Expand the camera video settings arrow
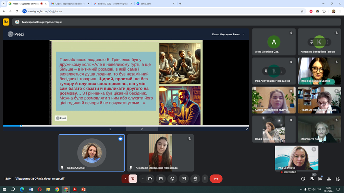The height and width of the screenshot is (193, 344). pyautogui.click(x=143, y=179)
